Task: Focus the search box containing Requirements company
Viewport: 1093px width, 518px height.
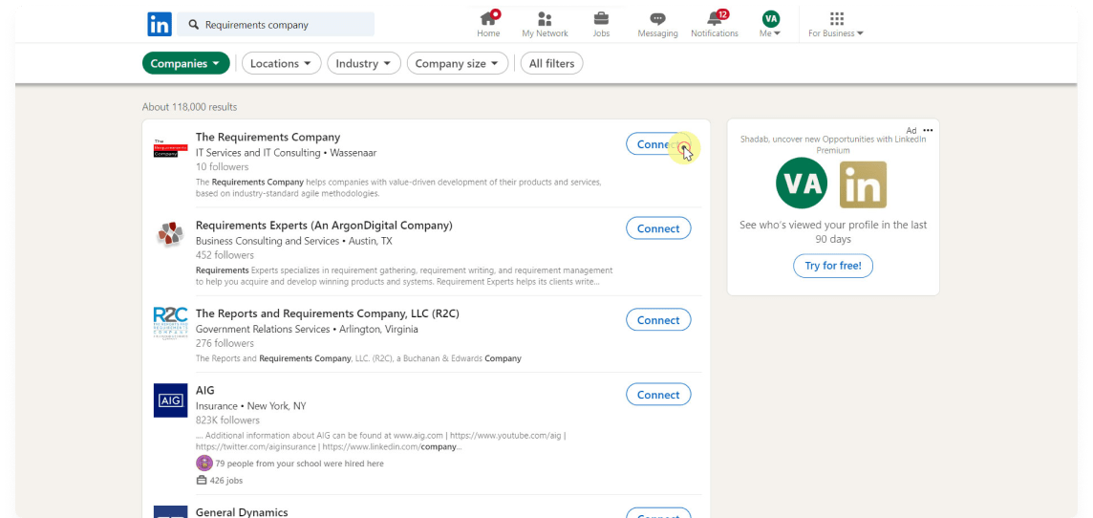Action: (x=275, y=25)
